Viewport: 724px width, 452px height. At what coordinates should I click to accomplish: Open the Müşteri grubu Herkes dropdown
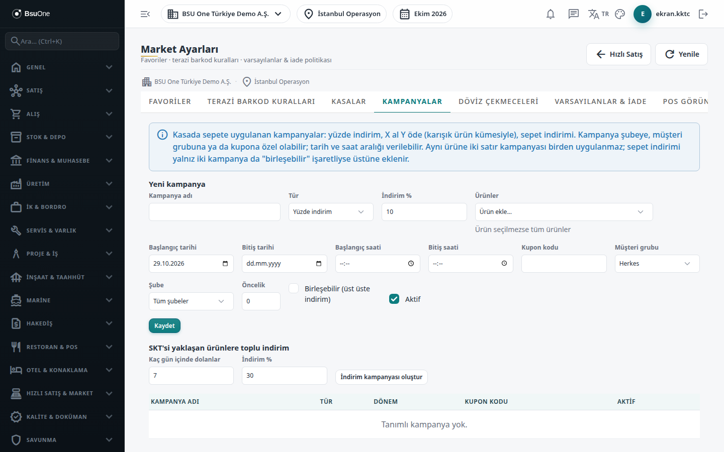pyautogui.click(x=657, y=264)
